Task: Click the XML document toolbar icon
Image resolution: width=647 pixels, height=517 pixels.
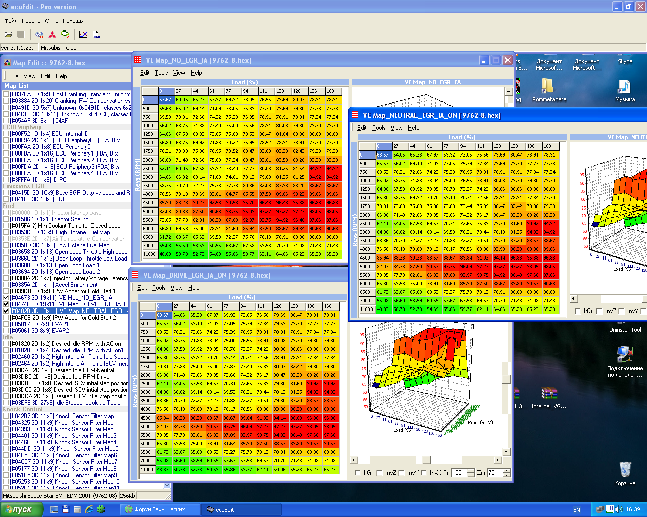Action: [96, 34]
